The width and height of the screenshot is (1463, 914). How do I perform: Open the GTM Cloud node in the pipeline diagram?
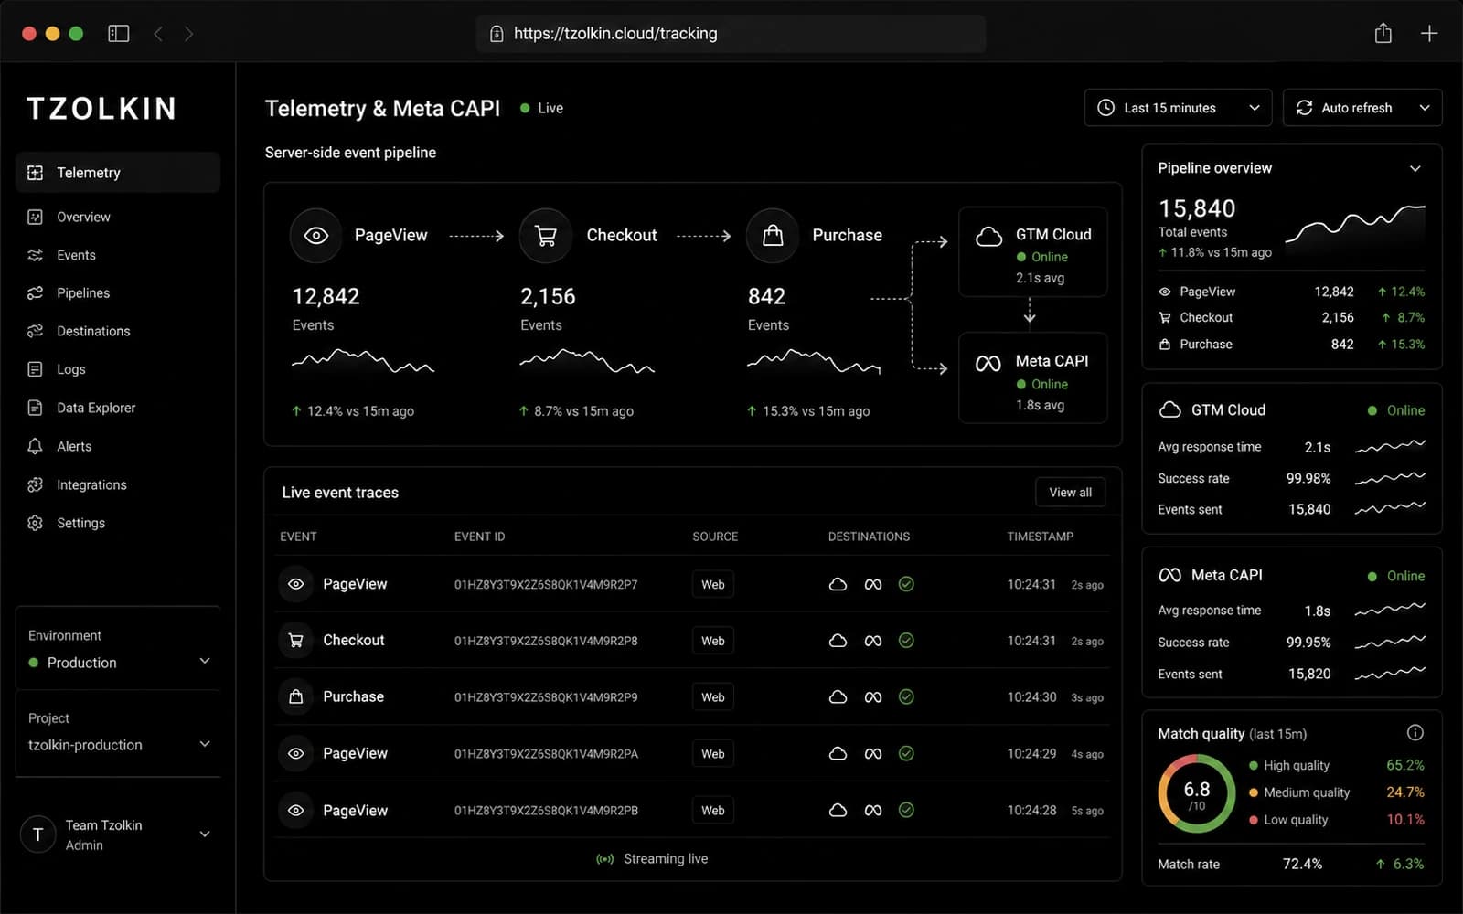click(x=1032, y=252)
